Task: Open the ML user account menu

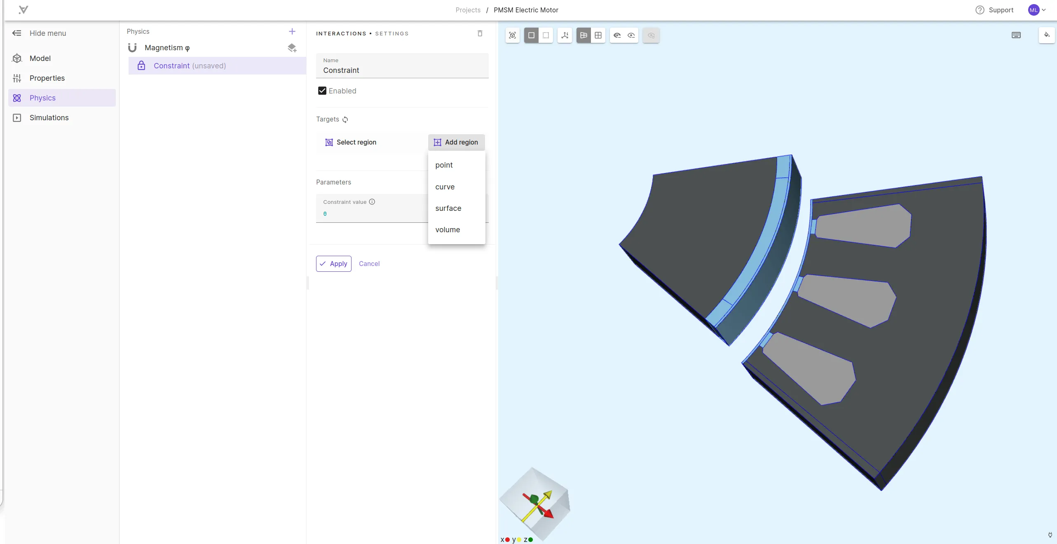Action: click(1037, 10)
